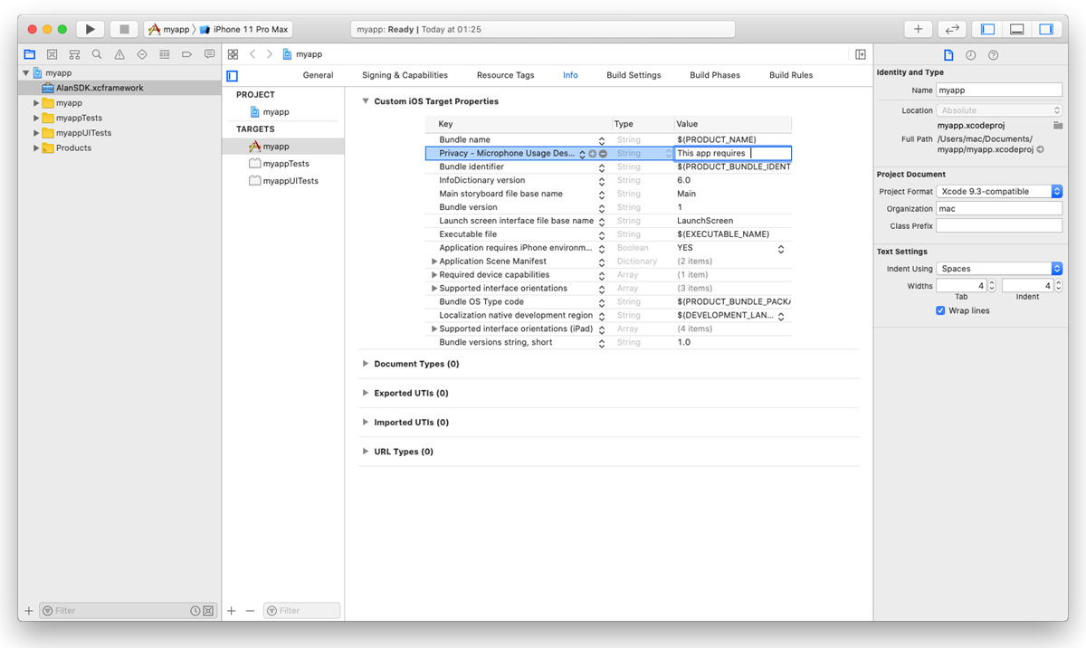
Task: Show the History inspector
Action: [x=970, y=55]
